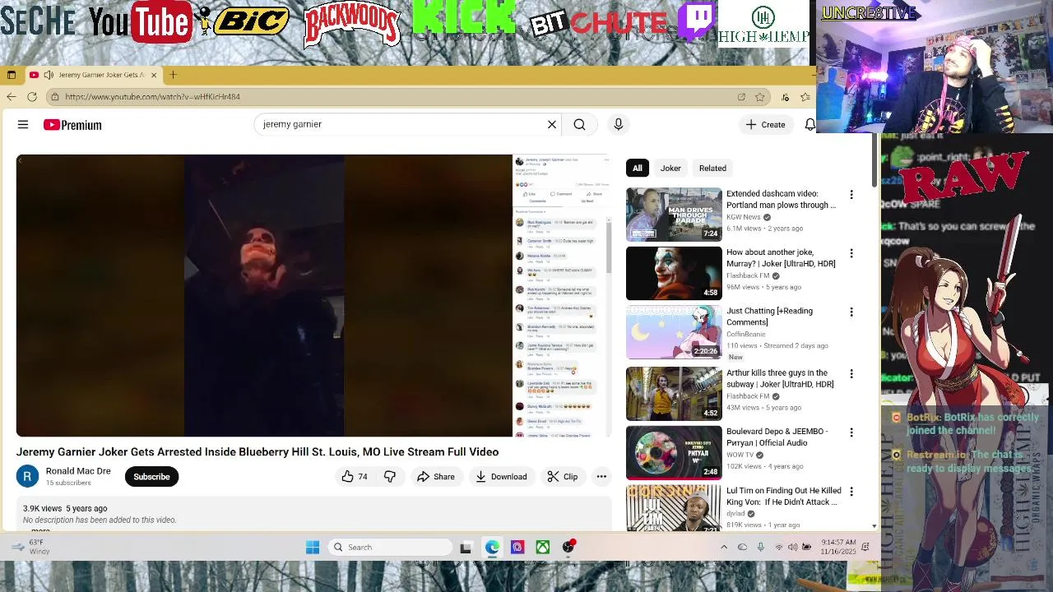Like the video with thumbs up
The image size is (1053, 592).
click(x=355, y=477)
